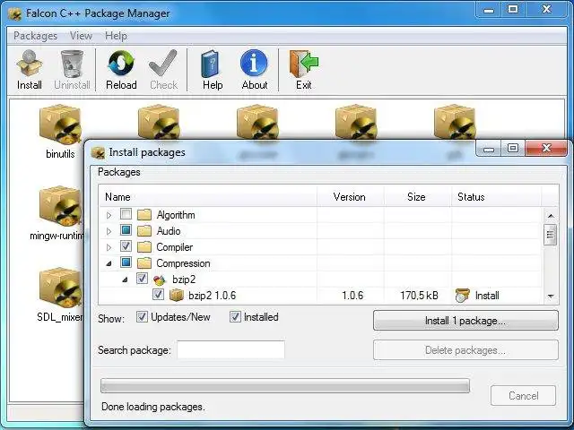Click the Algorithm folder icon

click(x=144, y=215)
